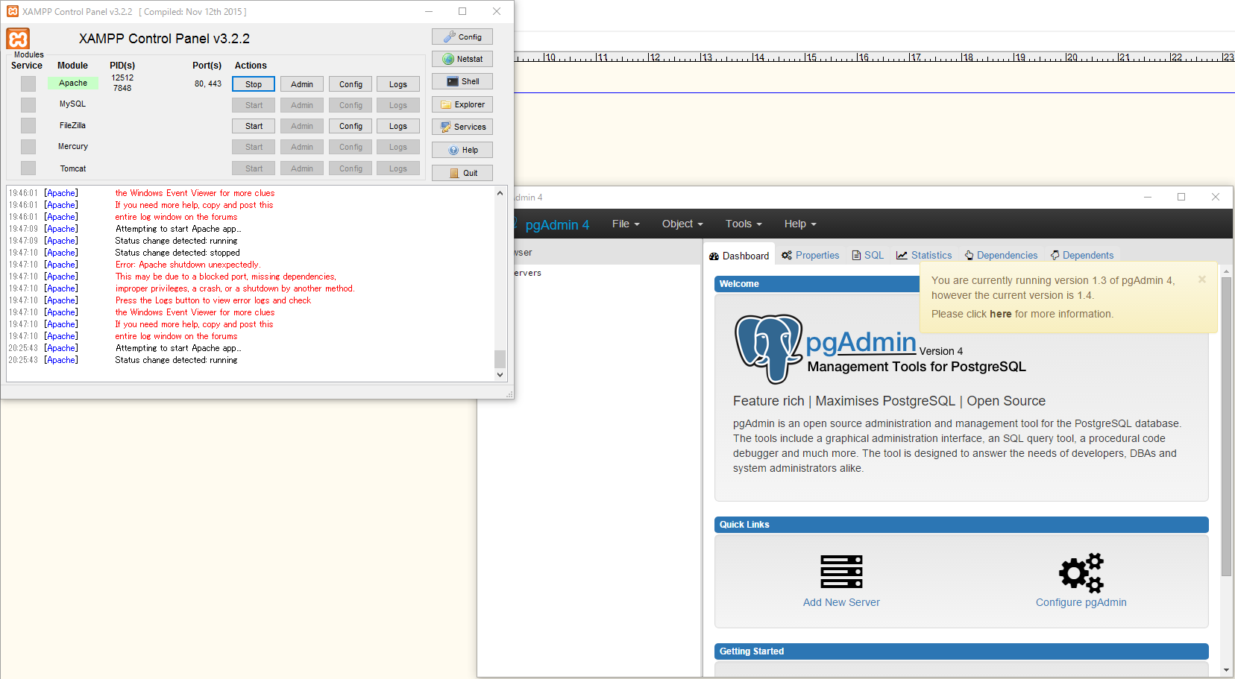The image size is (1235, 679).
Task: Open Windows Services via XAMPP
Action: pyautogui.click(x=462, y=127)
